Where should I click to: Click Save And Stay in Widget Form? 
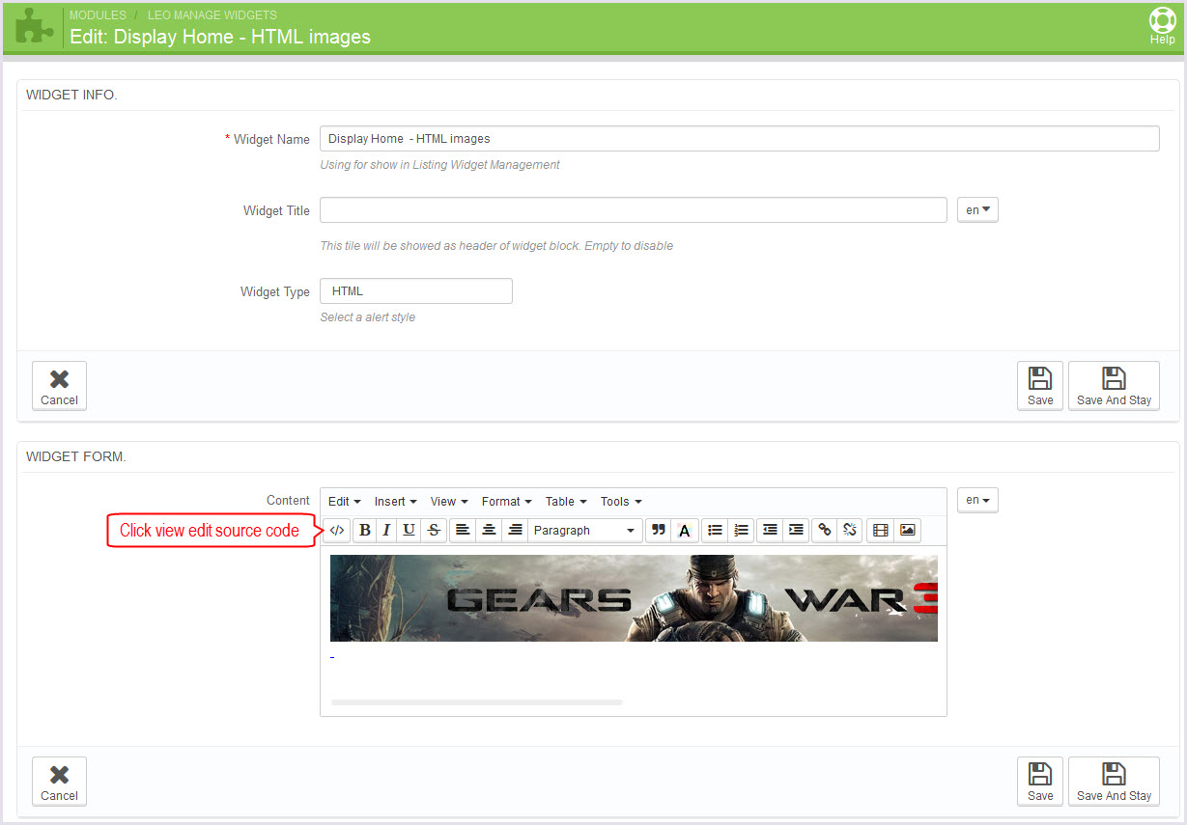click(1114, 782)
